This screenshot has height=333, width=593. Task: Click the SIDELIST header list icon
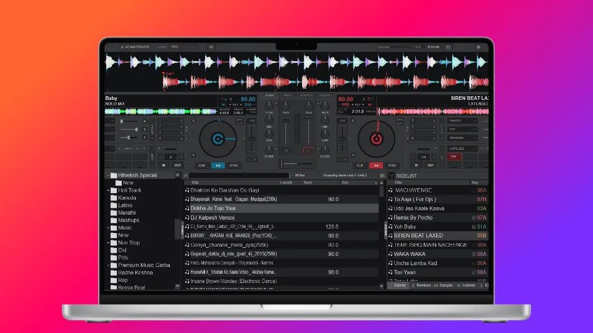392,176
